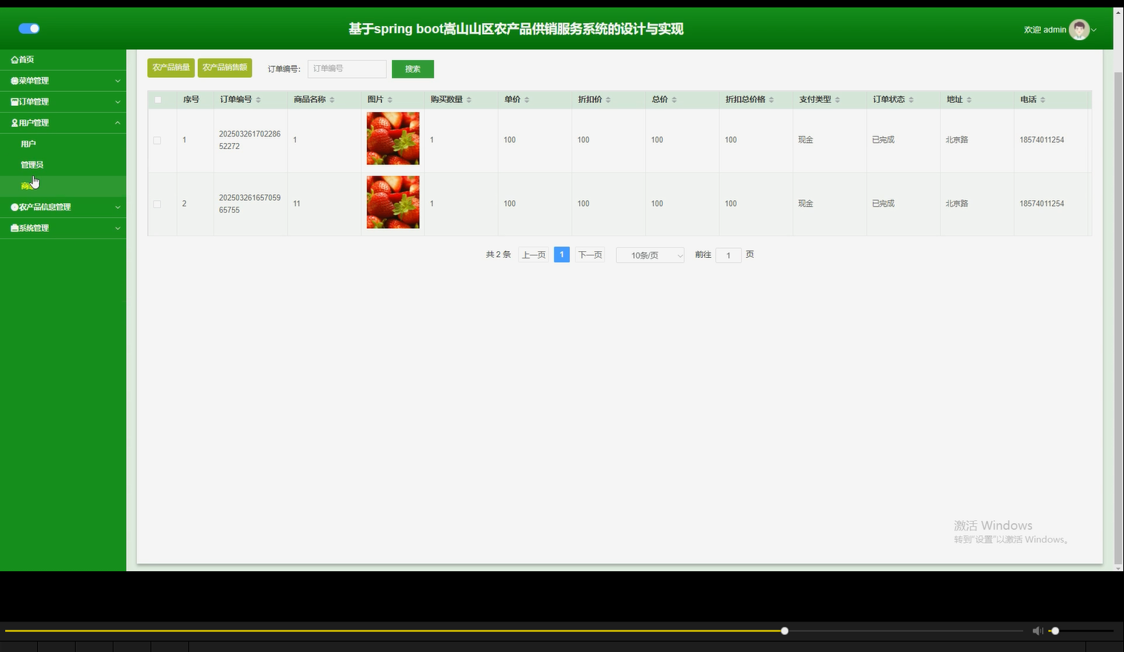Image resolution: width=1124 pixels, height=652 pixels.
Task: Click the 前往 page number input
Action: click(729, 256)
